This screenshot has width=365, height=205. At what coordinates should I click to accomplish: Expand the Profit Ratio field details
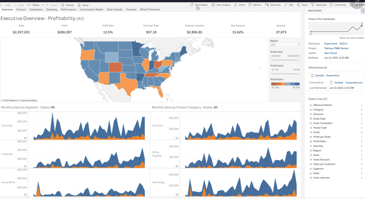pyautogui.click(x=361, y=141)
